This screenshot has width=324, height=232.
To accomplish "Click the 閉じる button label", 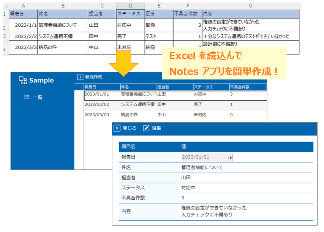I will coord(129,128).
